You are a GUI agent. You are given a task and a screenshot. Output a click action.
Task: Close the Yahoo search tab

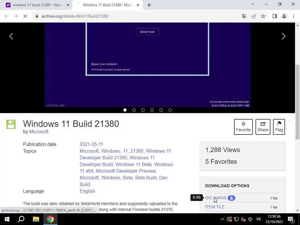[x=68, y=5]
